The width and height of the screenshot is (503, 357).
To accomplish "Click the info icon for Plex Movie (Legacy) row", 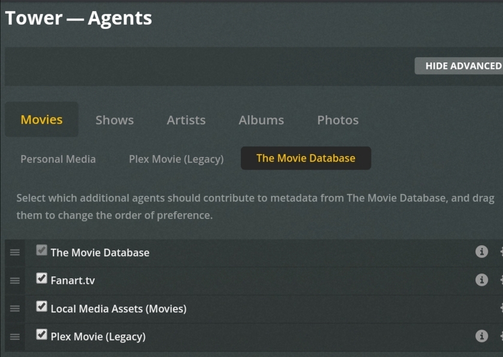I will [481, 336].
